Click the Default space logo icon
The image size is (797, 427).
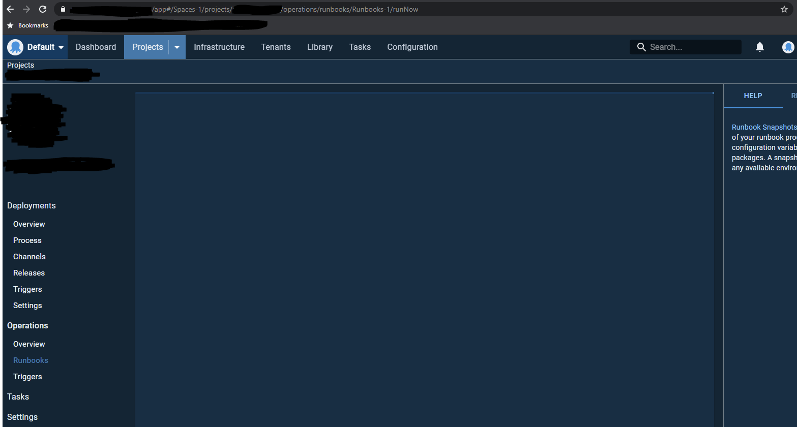[x=15, y=47]
